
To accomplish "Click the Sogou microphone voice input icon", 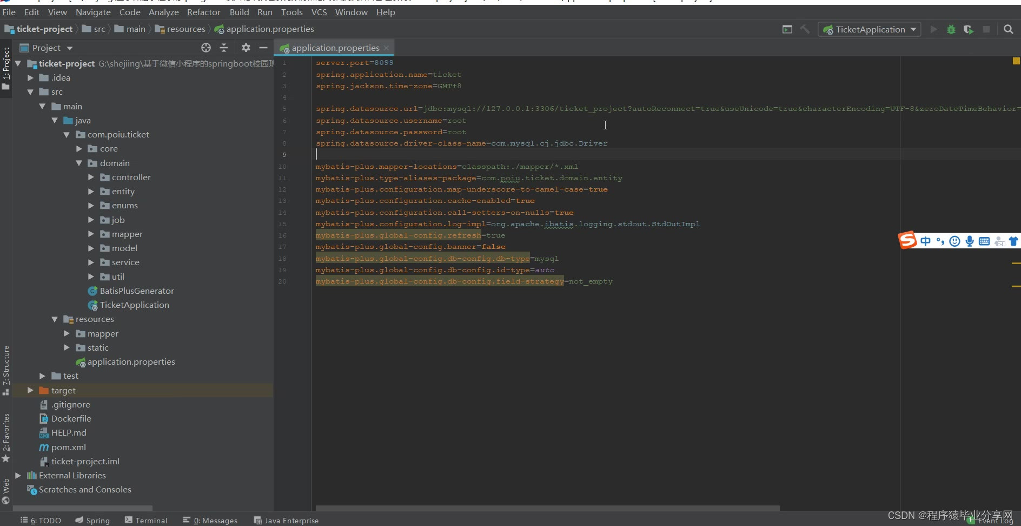I will (970, 241).
